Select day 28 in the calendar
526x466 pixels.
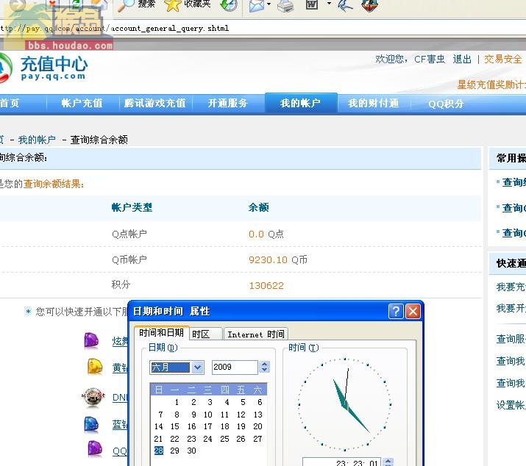pyautogui.click(x=159, y=451)
